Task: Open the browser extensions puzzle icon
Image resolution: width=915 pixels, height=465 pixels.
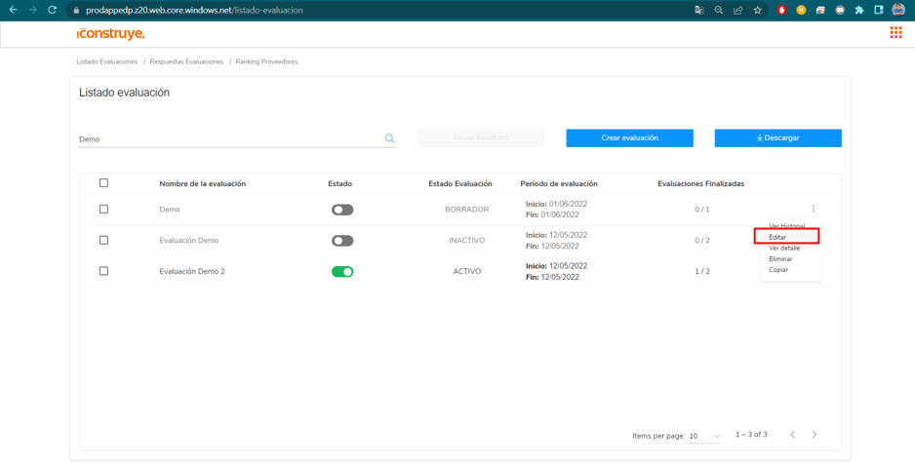Action: (x=859, y=10)
